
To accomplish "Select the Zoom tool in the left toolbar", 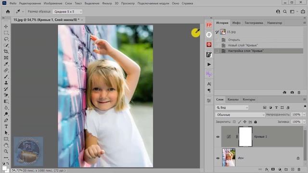I will 6,151.
